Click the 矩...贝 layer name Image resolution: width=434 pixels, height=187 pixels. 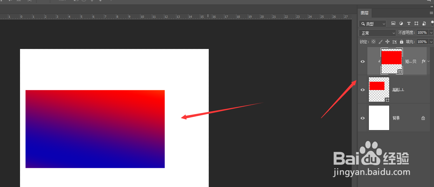tap(411, 62)
